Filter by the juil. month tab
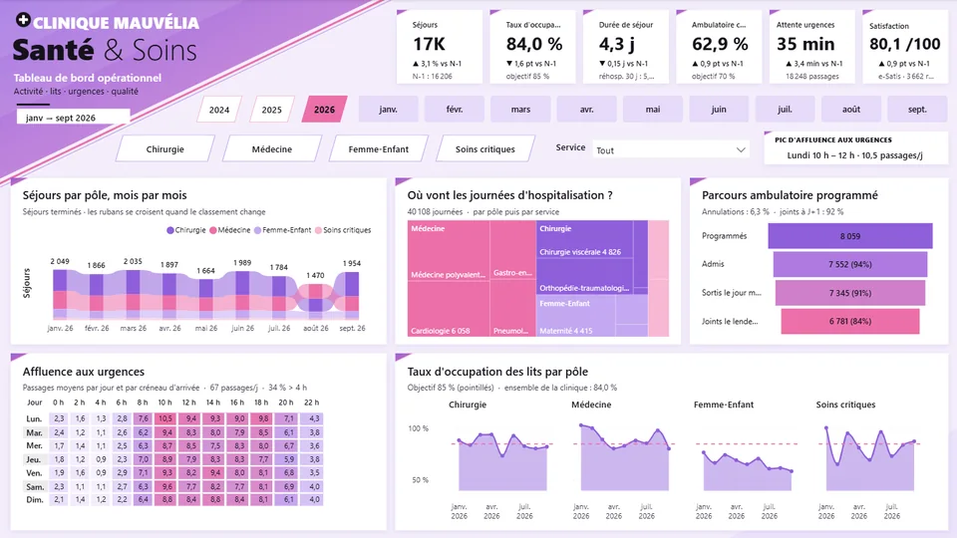The width and height of the screenshot is (957, 538). pos(785,110)
